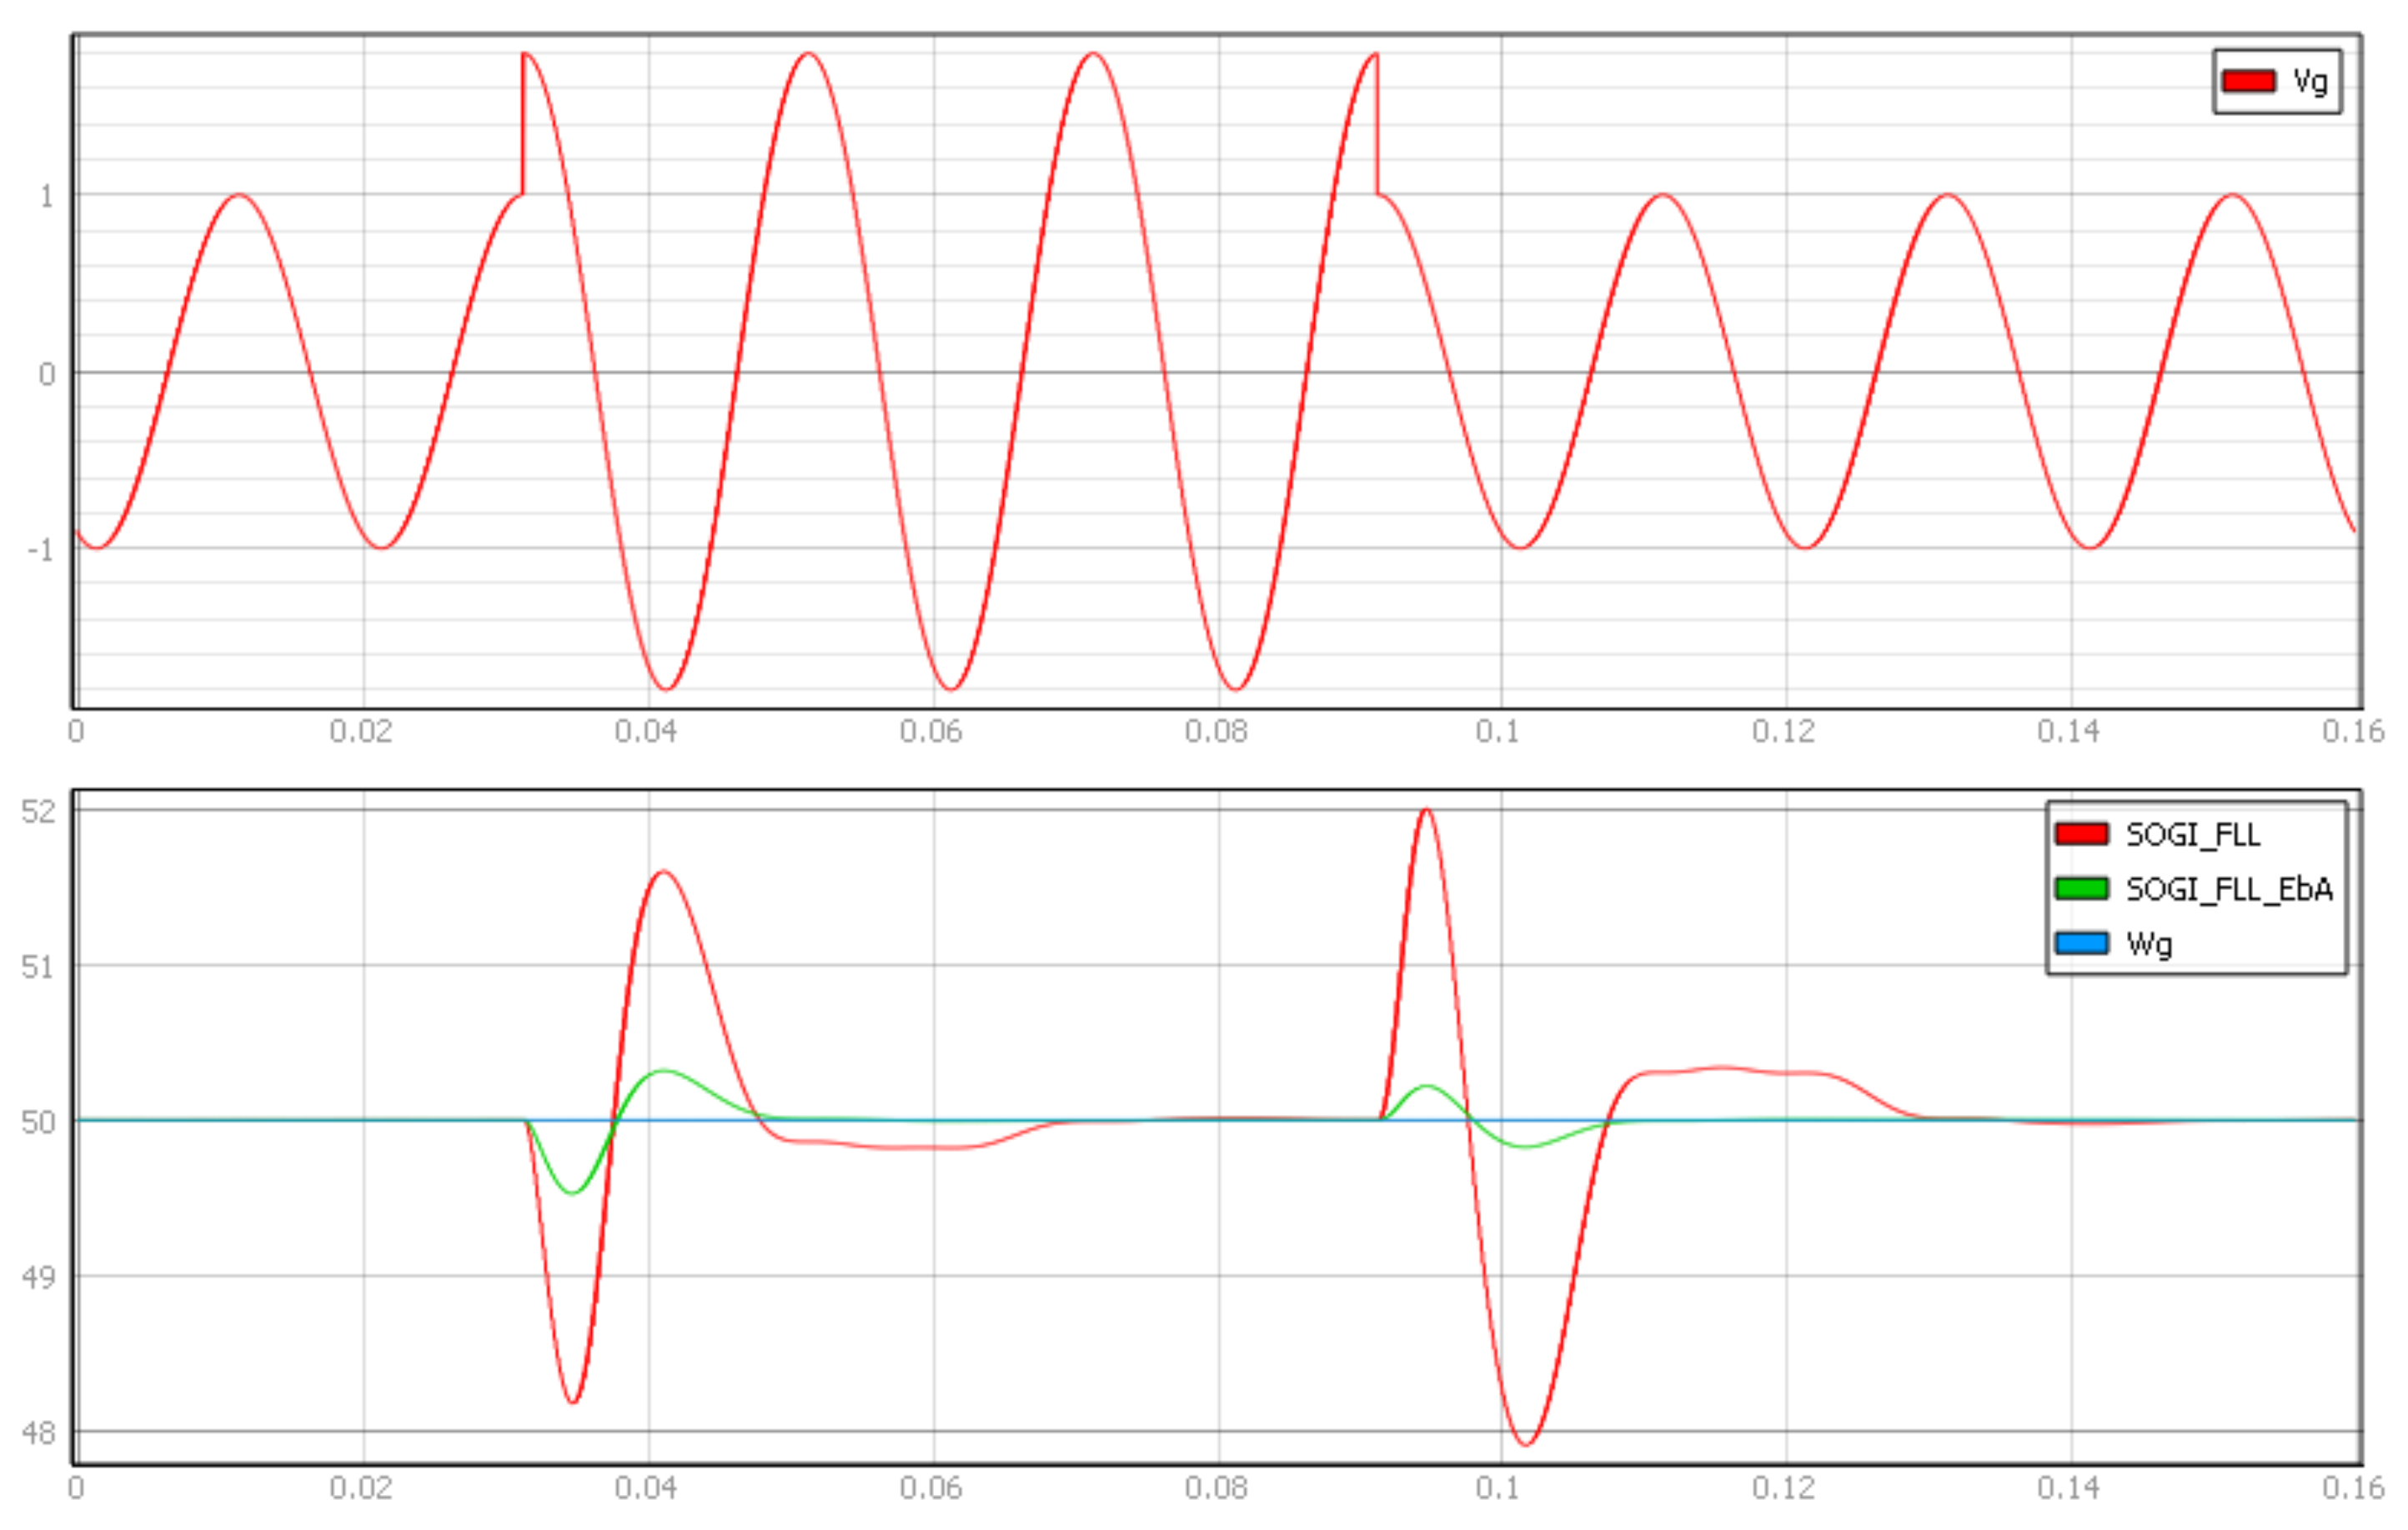Select the Wg legend label
This screenshot has width=2408, height=1530.
point(2149,943)
